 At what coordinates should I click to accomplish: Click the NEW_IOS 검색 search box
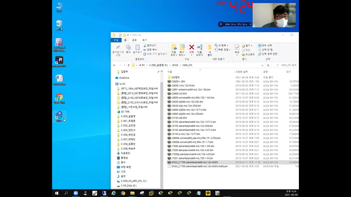pos(286,65)
